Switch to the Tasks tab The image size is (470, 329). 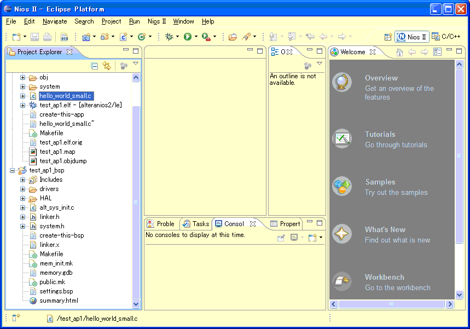196,224
